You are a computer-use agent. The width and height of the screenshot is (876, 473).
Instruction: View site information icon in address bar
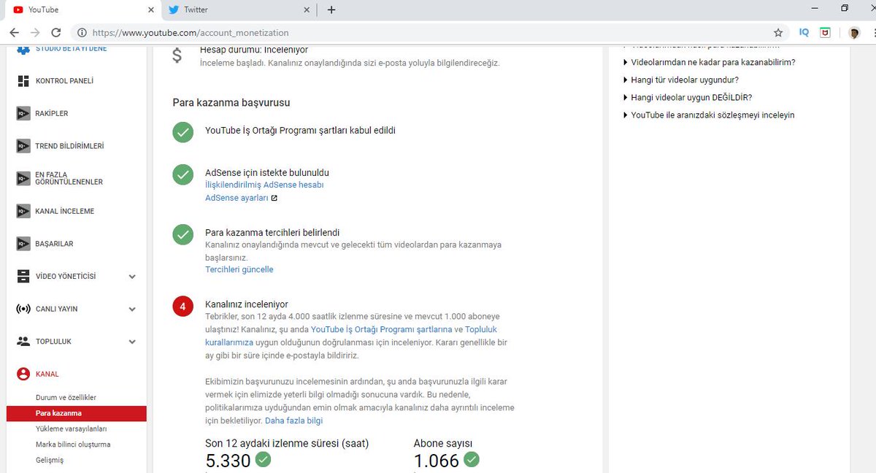(x=82, y=33)
